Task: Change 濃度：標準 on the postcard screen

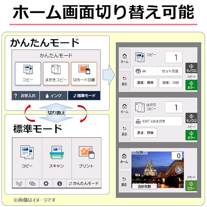Action: click(145, 133)
